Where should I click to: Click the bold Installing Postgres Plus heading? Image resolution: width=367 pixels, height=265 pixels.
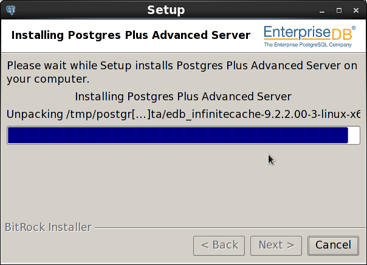click(x=131, y=35)
